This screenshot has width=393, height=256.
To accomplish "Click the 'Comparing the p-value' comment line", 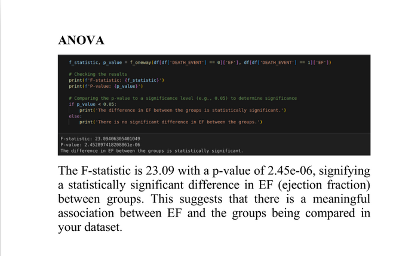I will [182, 98].
